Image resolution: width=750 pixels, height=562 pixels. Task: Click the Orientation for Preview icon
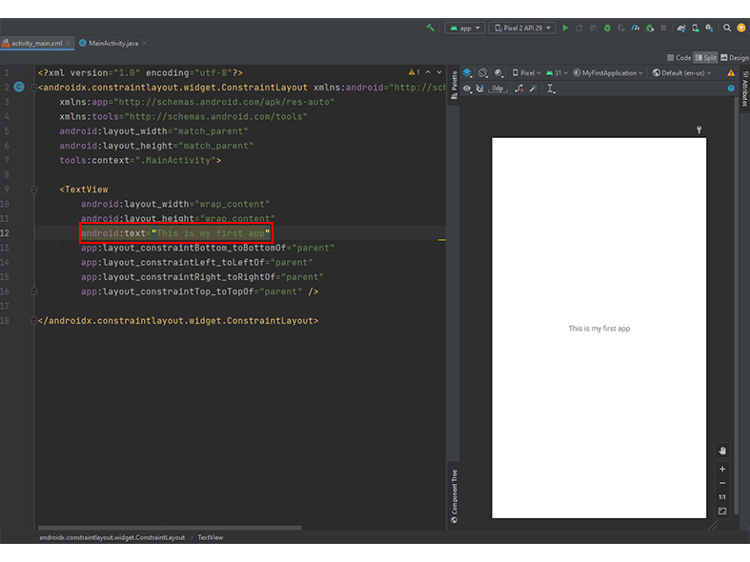(x=483, y=72)
